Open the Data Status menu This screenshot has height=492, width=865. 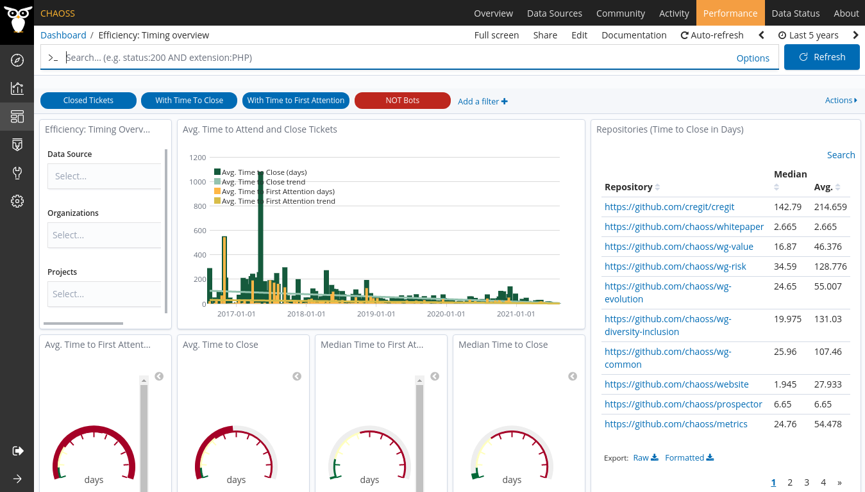(x=796, y=13)
